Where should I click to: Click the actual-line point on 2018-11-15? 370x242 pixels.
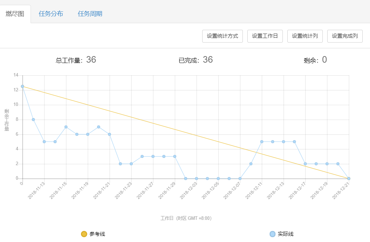click(66, 127)
